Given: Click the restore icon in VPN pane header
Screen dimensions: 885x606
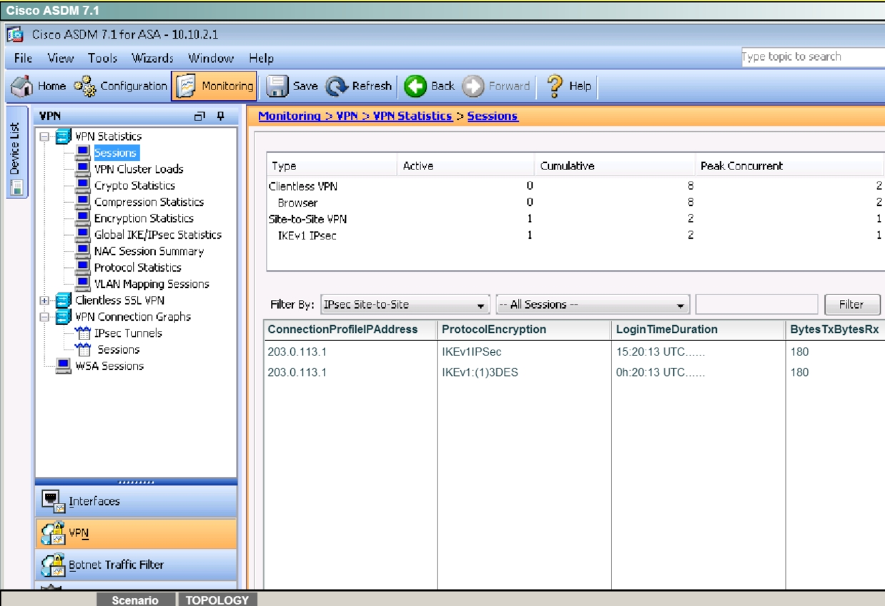Looking at the screenshot, I should coord(201,116).
